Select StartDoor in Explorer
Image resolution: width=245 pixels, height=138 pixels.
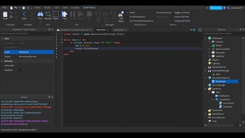220,56
